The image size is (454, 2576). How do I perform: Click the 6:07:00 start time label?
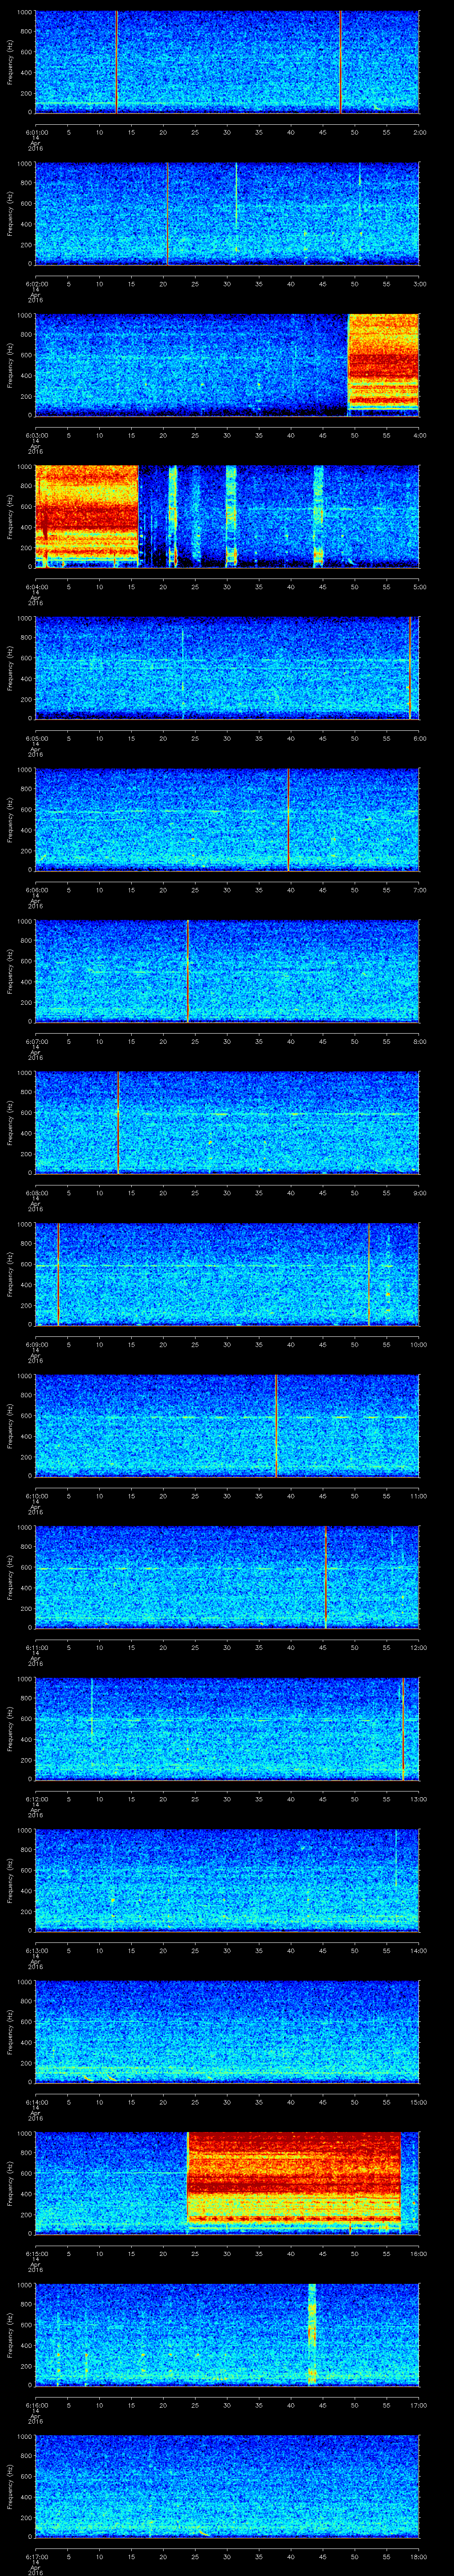[x=36, y=1041]
